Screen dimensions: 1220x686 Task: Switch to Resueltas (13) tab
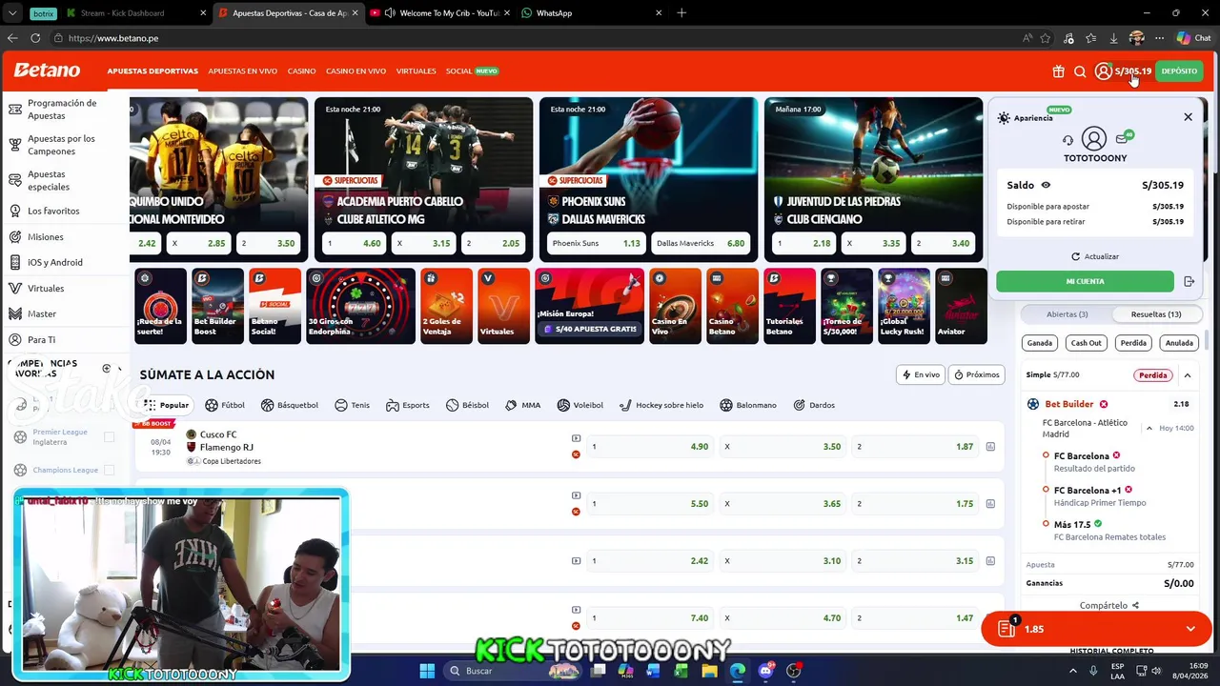[x=1155, y=314]
